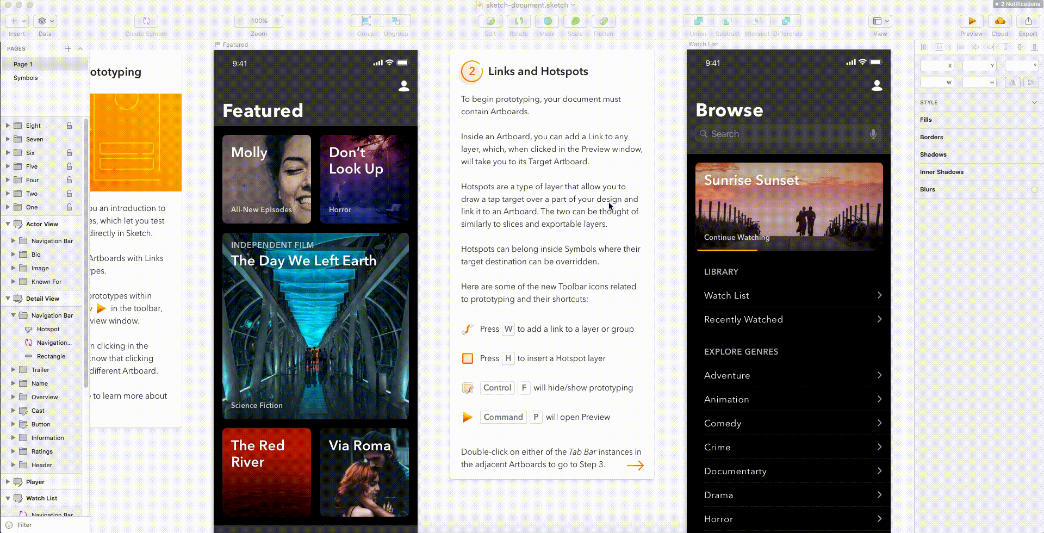The height and width of the screenshot is (533, 1044).
Task: Click the Sunrise Sunset progress bar
Action: (x=726, y=250)
